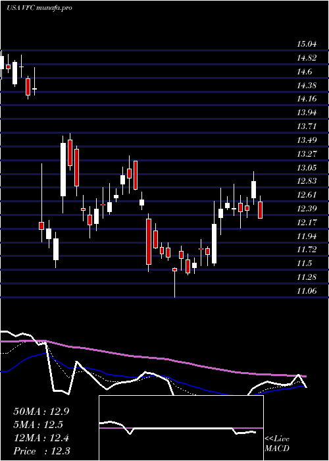Screen dimensions: 329x461
Task: Click the 11.28 price axis label
Action: [307, 277]
